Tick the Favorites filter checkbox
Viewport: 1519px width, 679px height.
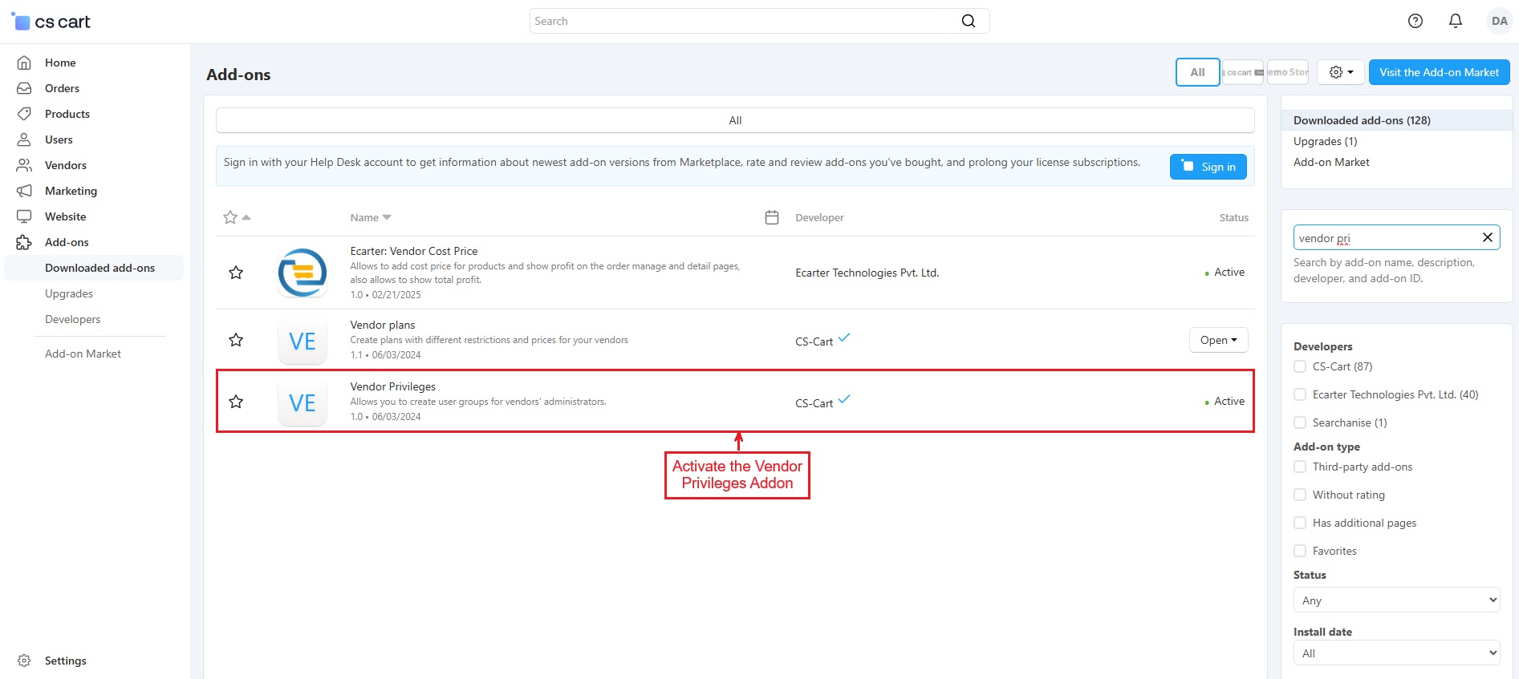(x=1300, y=551)
